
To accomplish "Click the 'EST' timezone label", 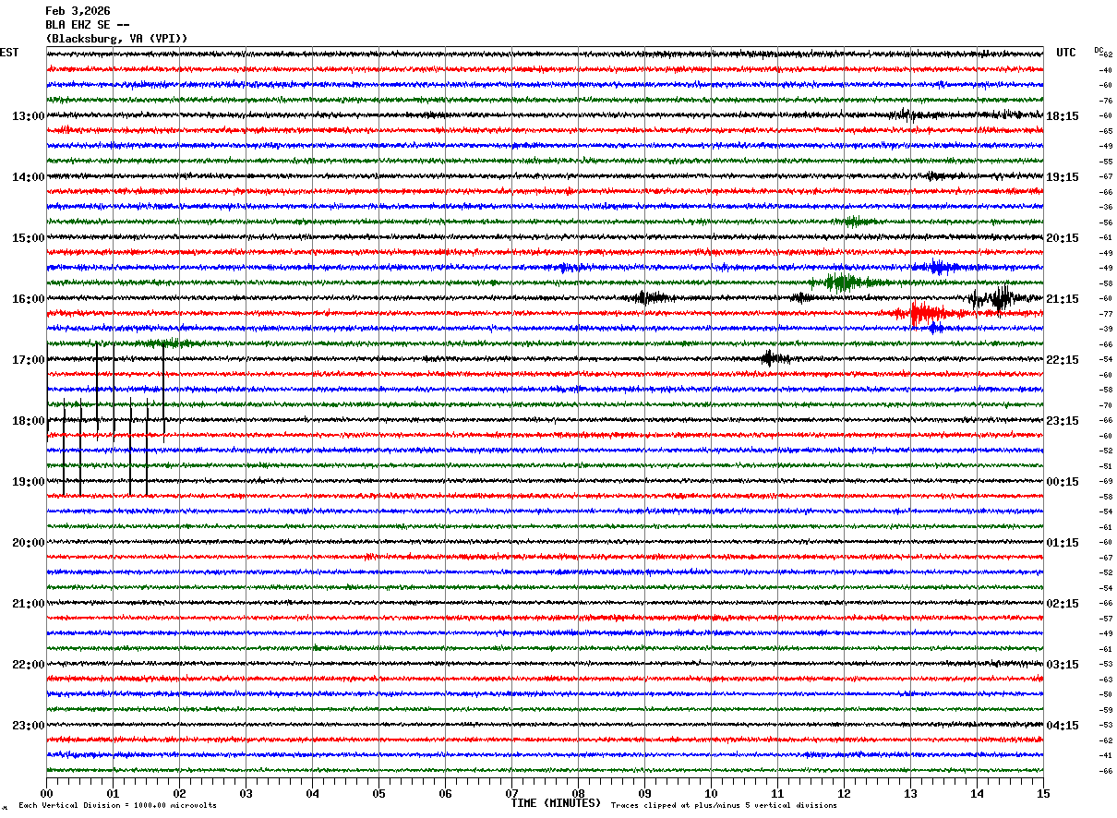I will point(9,53).
